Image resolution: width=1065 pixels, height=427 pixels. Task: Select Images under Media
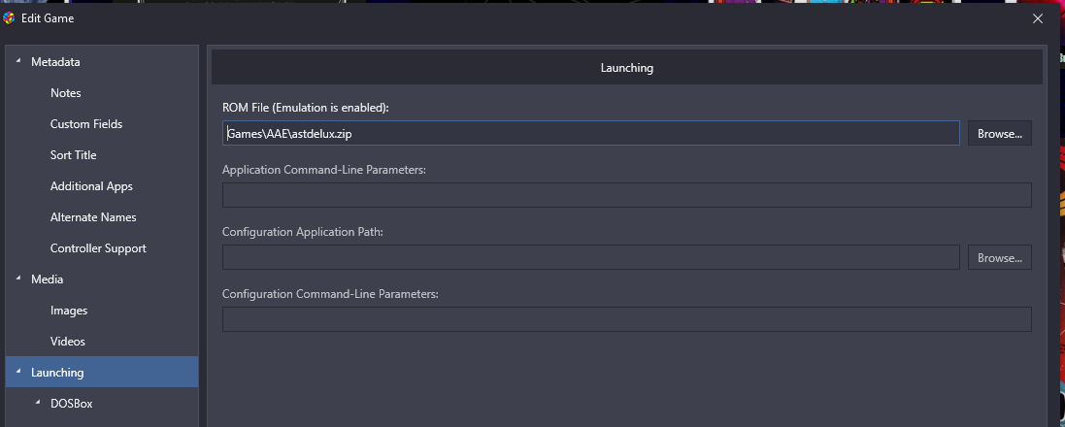point(69,311)
